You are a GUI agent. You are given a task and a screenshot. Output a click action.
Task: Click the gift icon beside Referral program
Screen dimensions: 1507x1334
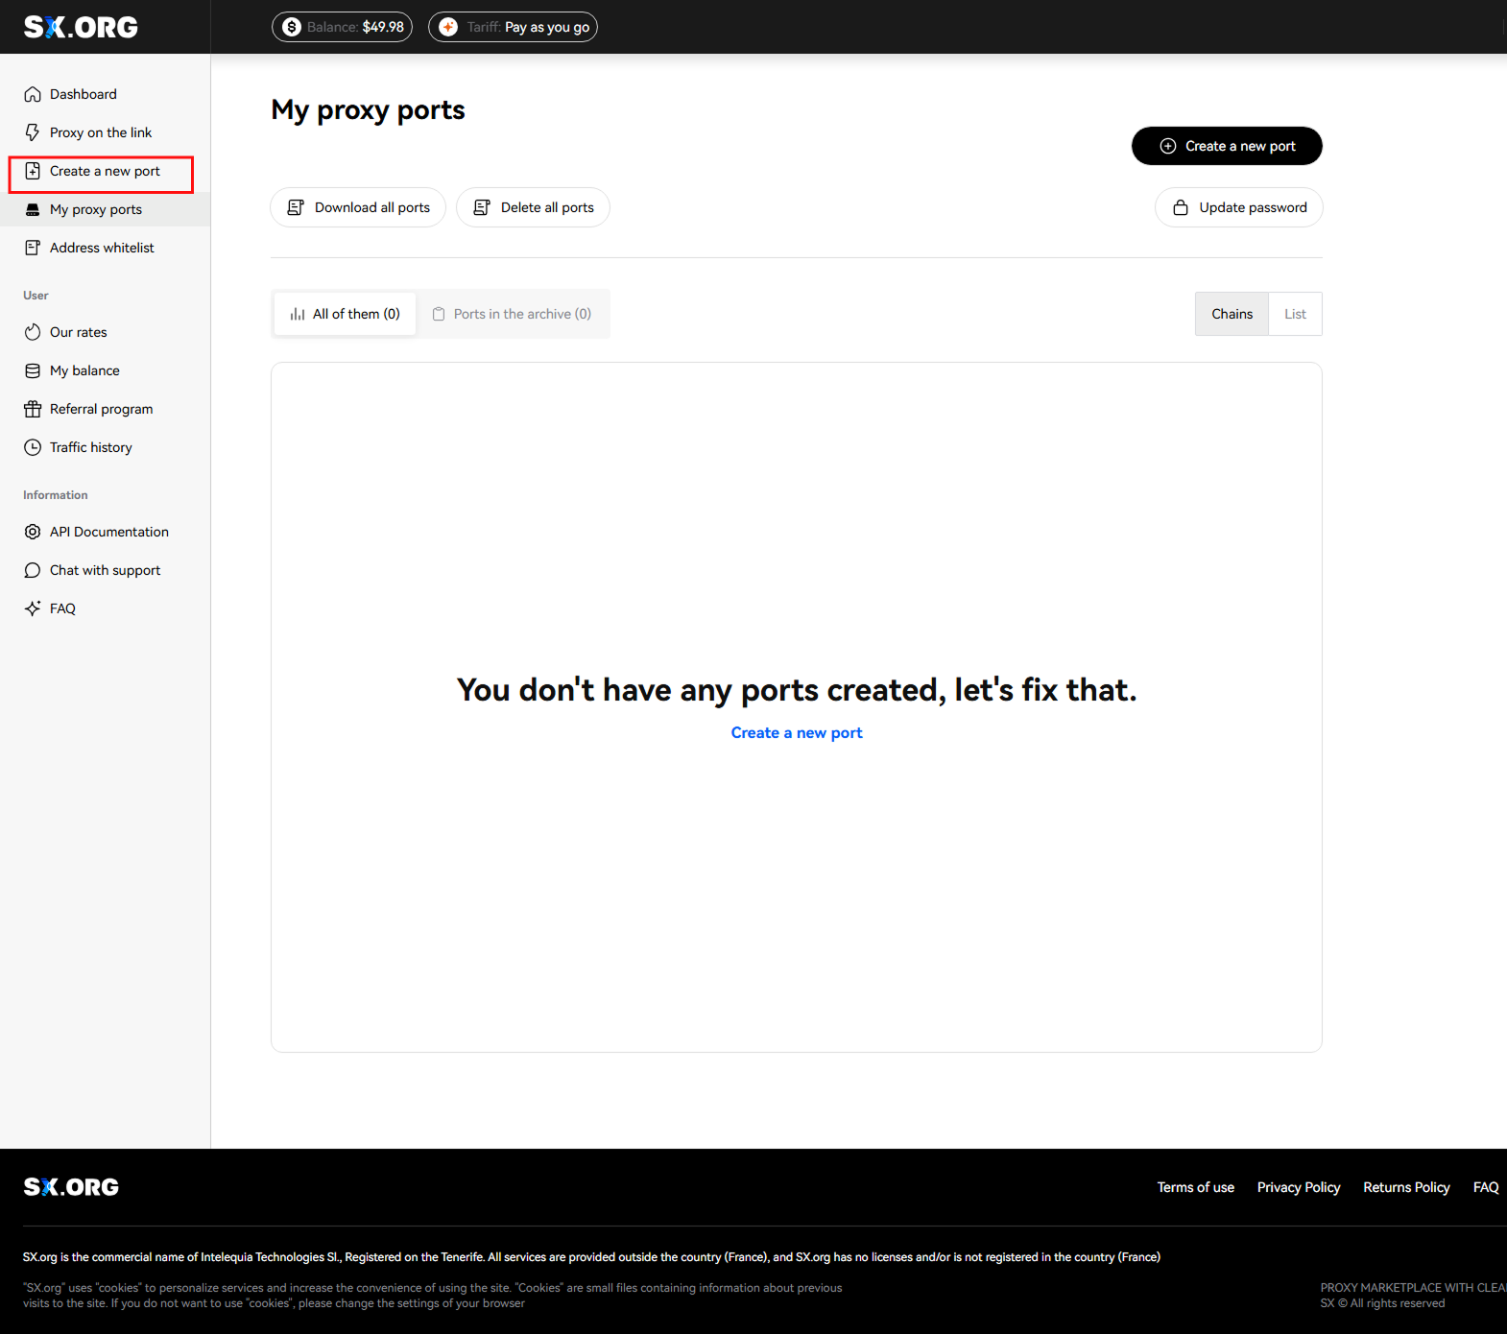point(33,409)
